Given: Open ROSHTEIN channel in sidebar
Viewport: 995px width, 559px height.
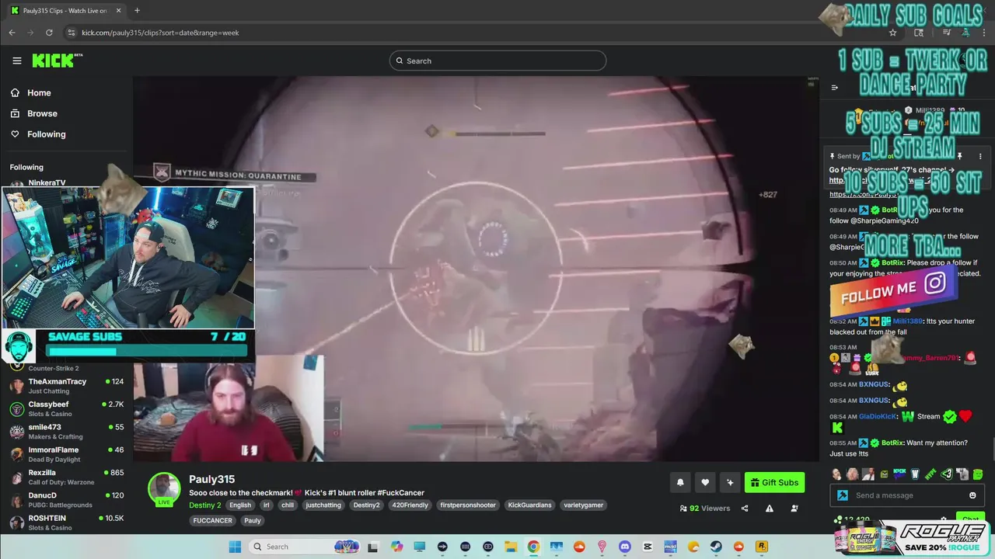Looking at the screenshot, I should pyautogui.click(x=66, y=522).
